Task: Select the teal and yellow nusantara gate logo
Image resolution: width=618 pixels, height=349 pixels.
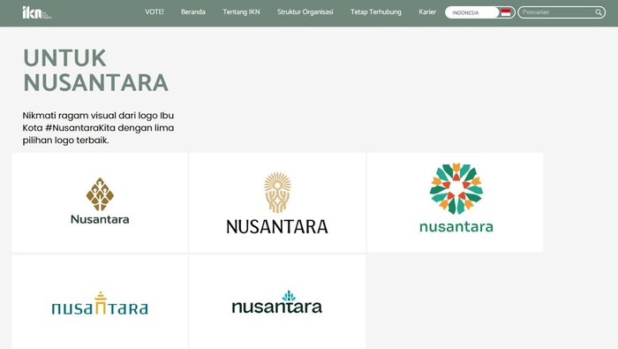Action: pos(100,302)
